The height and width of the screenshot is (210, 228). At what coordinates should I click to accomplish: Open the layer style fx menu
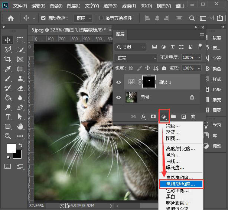coord(143,117)
